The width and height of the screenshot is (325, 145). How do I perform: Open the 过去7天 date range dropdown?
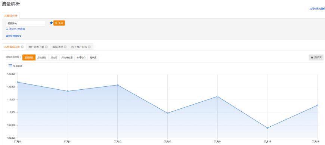316,58
